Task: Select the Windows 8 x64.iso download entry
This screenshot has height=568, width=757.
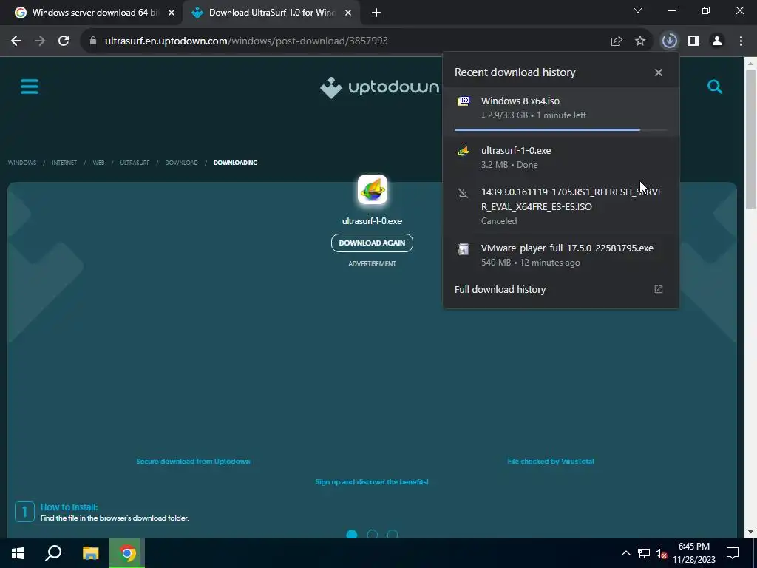Action: [560, 112]
